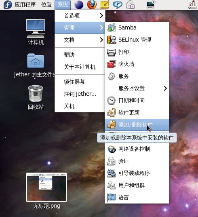Click the 软件更新 text label
Screen dimensions: 198x217
click(129, 113)
